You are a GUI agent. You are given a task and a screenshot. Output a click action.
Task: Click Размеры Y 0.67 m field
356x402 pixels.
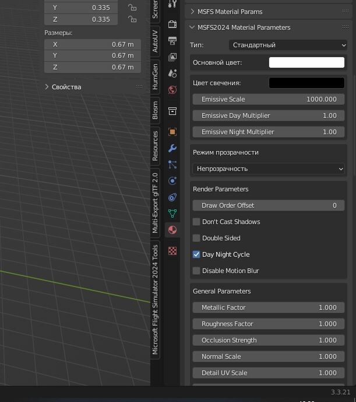click(93, 56)
